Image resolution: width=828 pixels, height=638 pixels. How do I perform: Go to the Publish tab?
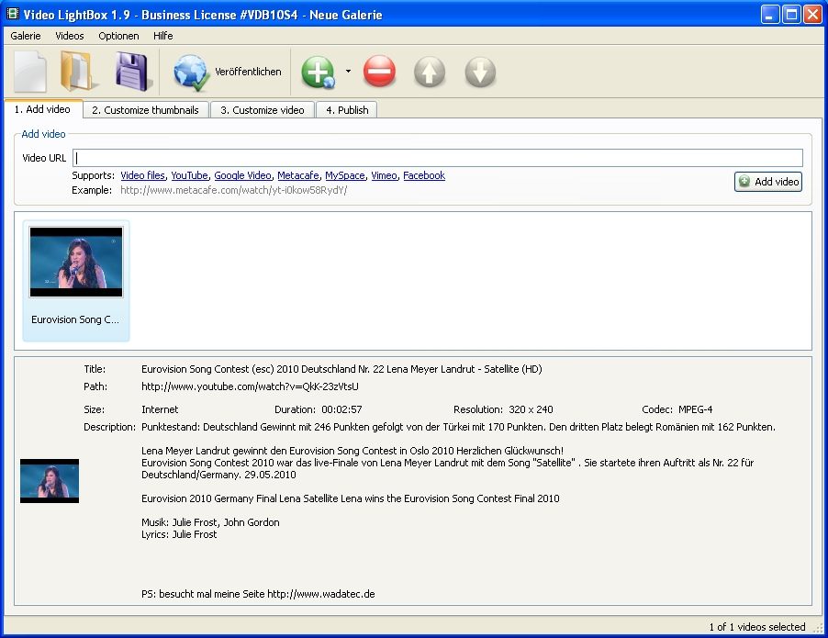346,110
